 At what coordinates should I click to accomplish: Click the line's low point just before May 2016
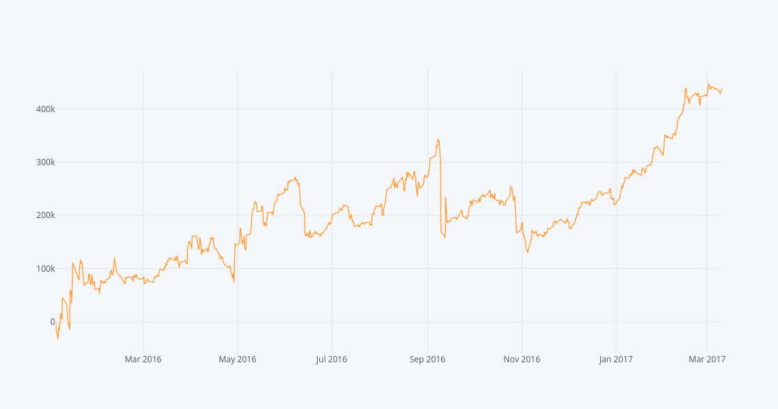pyautogui.click(x=234, y=281)
